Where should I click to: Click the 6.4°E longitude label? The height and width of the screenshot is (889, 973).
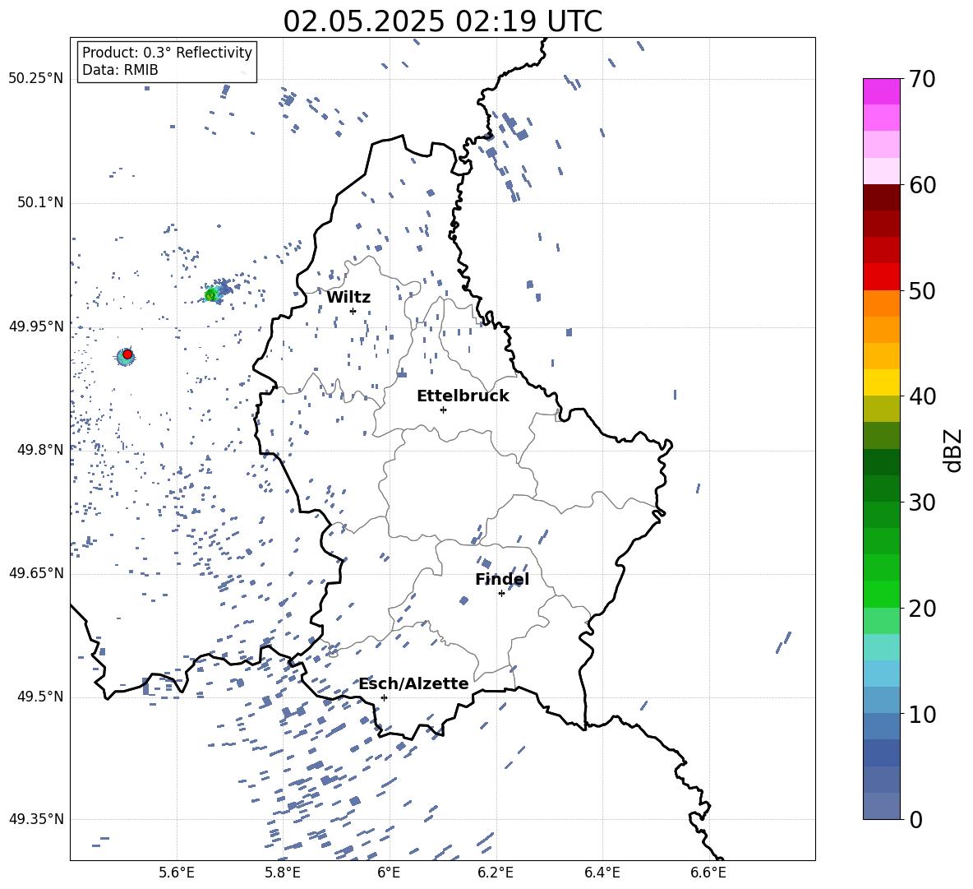602,873
